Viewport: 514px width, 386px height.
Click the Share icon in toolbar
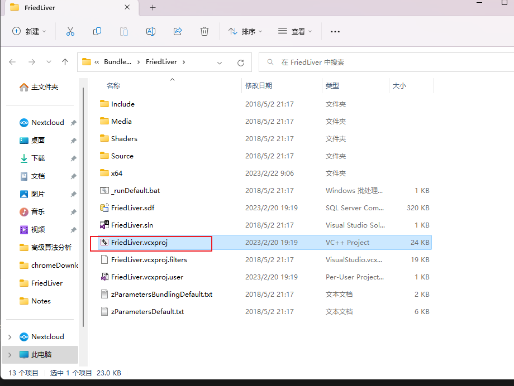click(178, 31)
